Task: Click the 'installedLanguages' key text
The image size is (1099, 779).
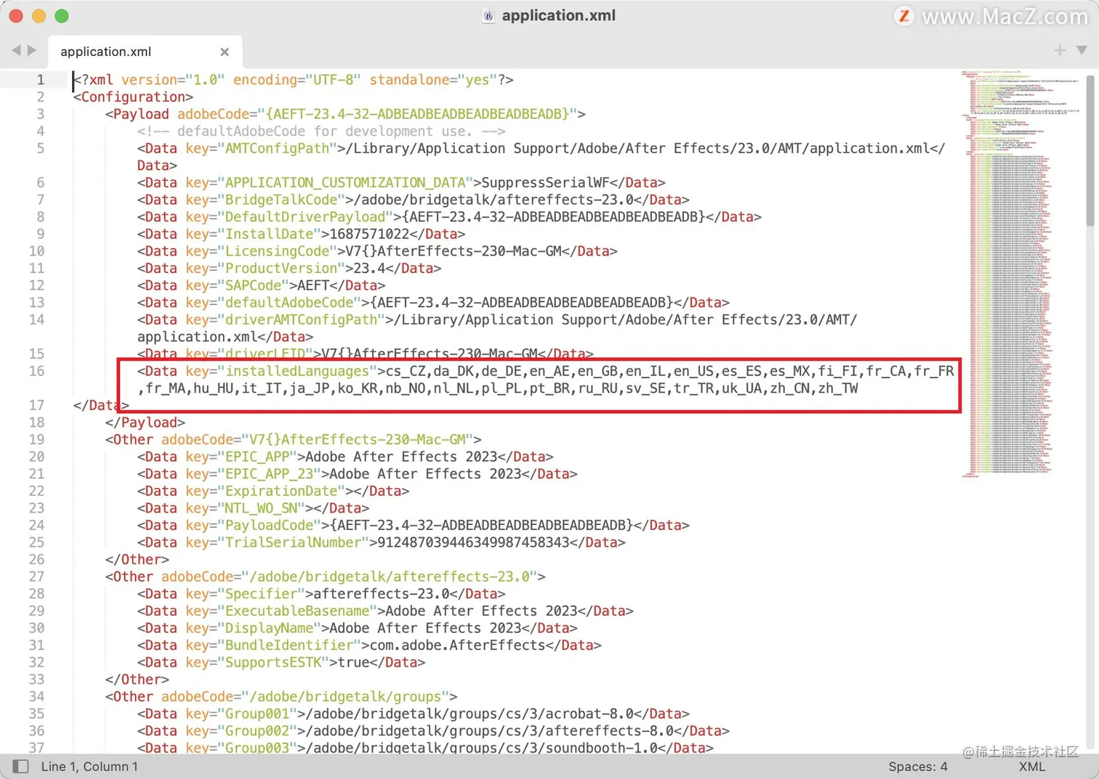Action: (297, 371)
